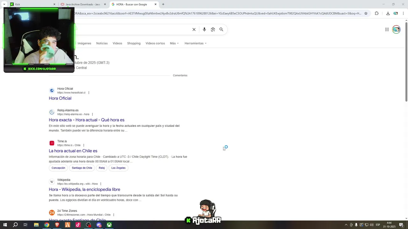Open the Windows Start menu

pyautogui.click(x=5, y=225)
